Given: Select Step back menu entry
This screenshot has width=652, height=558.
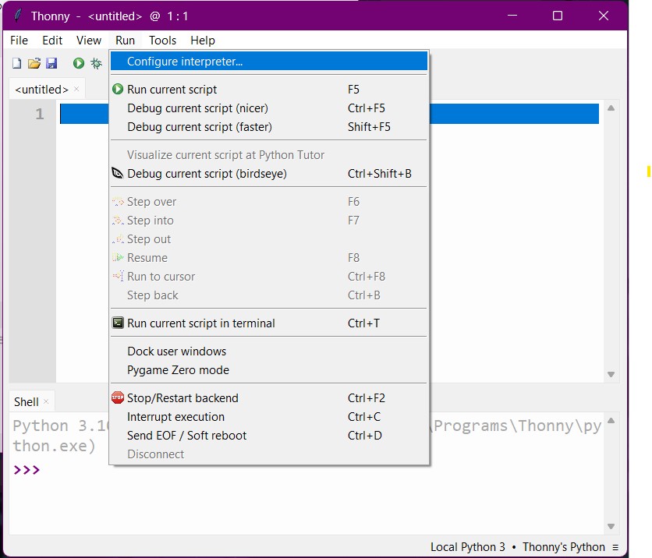Looking at the screenshot, I should pyautogui.click(x=269, y=295).
